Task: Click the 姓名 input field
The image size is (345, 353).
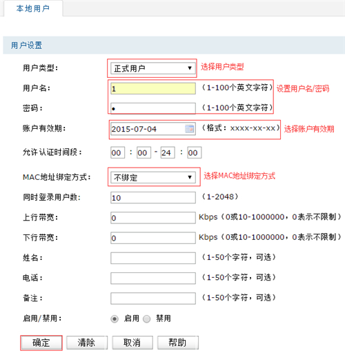Action: (x=153, y=258)
